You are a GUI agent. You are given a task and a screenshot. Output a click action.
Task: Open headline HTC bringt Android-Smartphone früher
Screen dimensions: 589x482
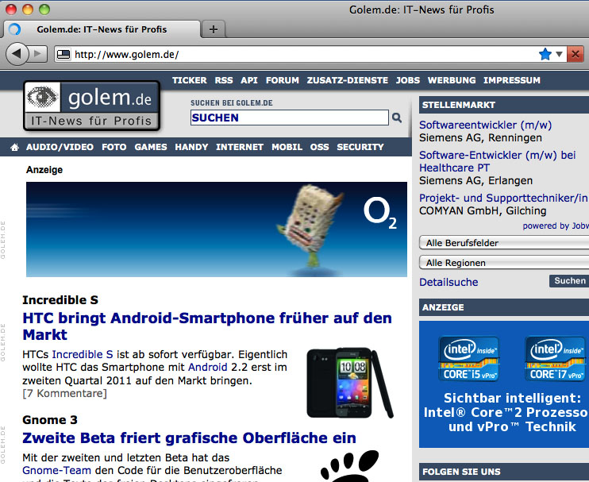click(207, 326)
